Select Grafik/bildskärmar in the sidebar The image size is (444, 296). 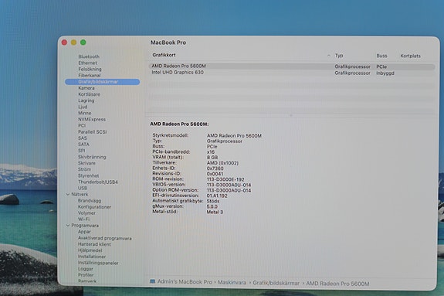102,82
